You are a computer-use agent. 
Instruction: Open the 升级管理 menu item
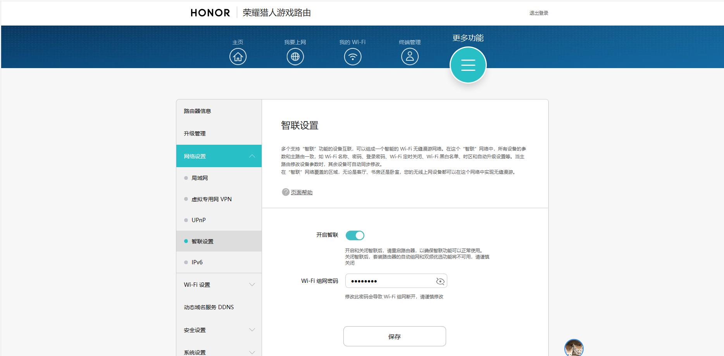[x=195, y=133]
